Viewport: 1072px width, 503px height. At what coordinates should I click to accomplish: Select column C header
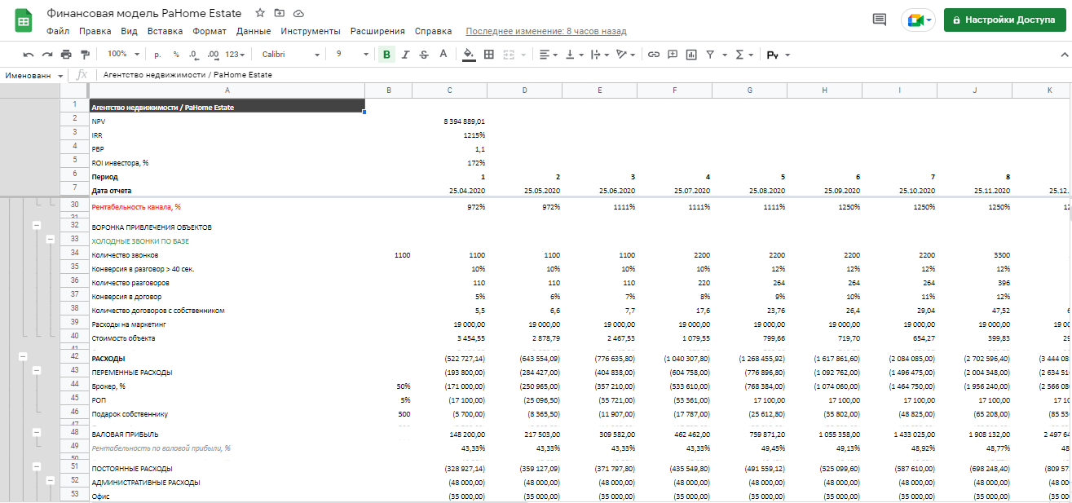[450, 90]
